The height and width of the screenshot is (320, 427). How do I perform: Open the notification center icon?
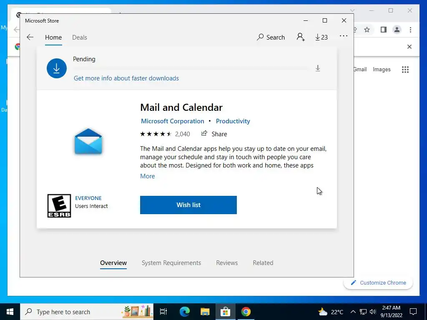(x=413, y=312)
